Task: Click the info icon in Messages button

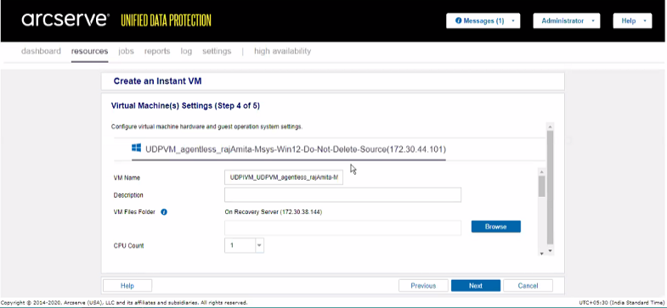Action: click(459, 20)
